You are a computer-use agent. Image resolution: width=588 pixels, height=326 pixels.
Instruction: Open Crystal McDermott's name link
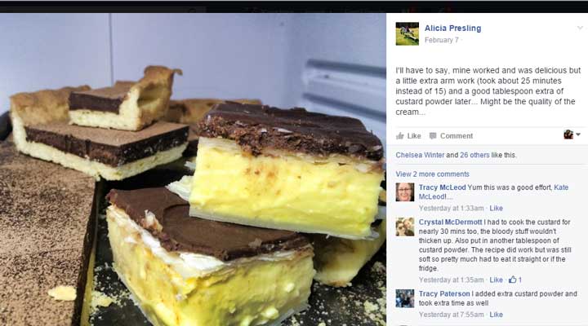450,222
